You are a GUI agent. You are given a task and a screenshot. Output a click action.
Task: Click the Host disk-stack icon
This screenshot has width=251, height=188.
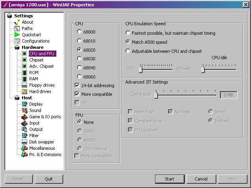pyautogui.click(x=17, y=98)
